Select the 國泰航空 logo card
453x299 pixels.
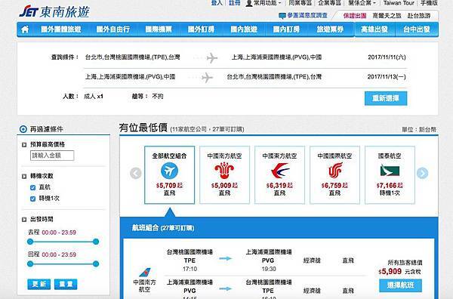pyautogui.click(x=390, y=174)
